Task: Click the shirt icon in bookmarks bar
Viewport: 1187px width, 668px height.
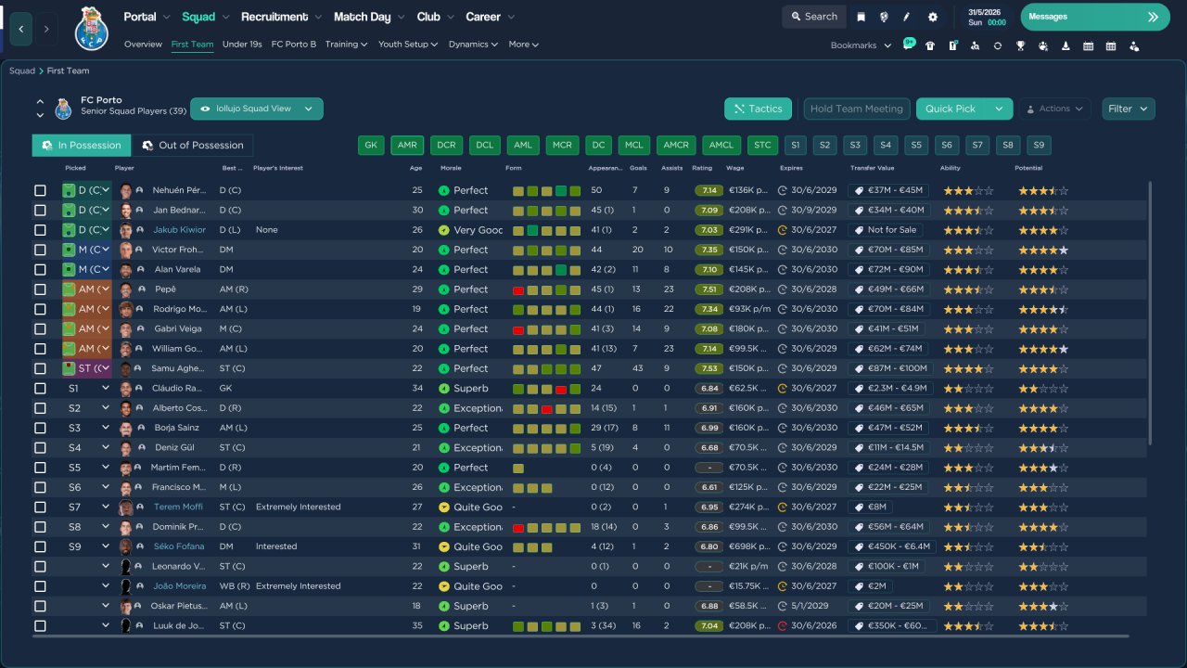Action: pos(930,45)
